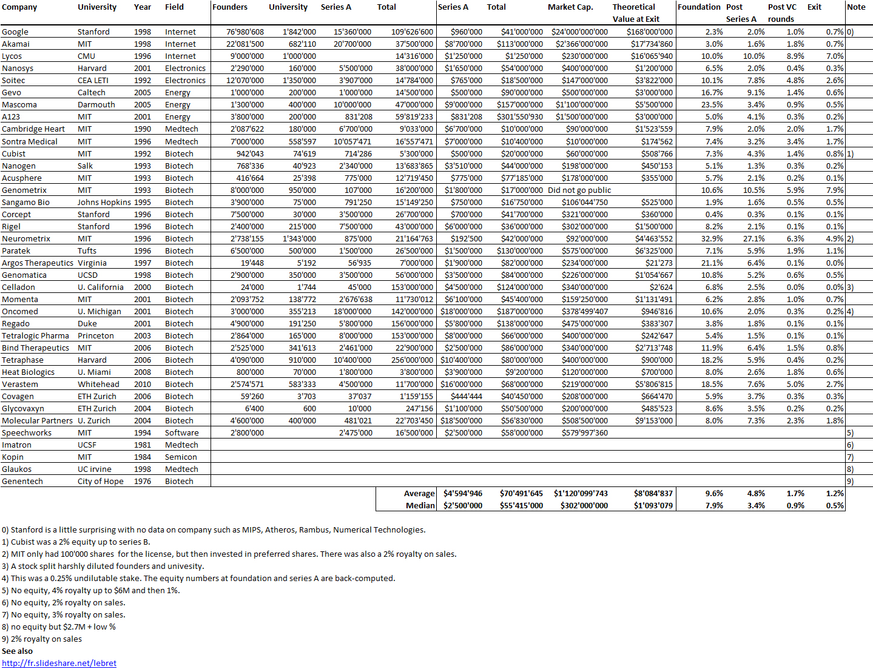This screenshot has height=669, width=873.
Task: Select the Neurometrix company cell
Action: pyautogui.click(x=26, y=238)
